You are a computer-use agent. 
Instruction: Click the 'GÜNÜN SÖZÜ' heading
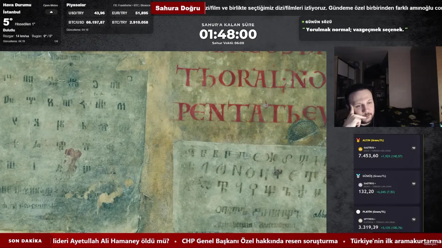(x=318, y=22)
